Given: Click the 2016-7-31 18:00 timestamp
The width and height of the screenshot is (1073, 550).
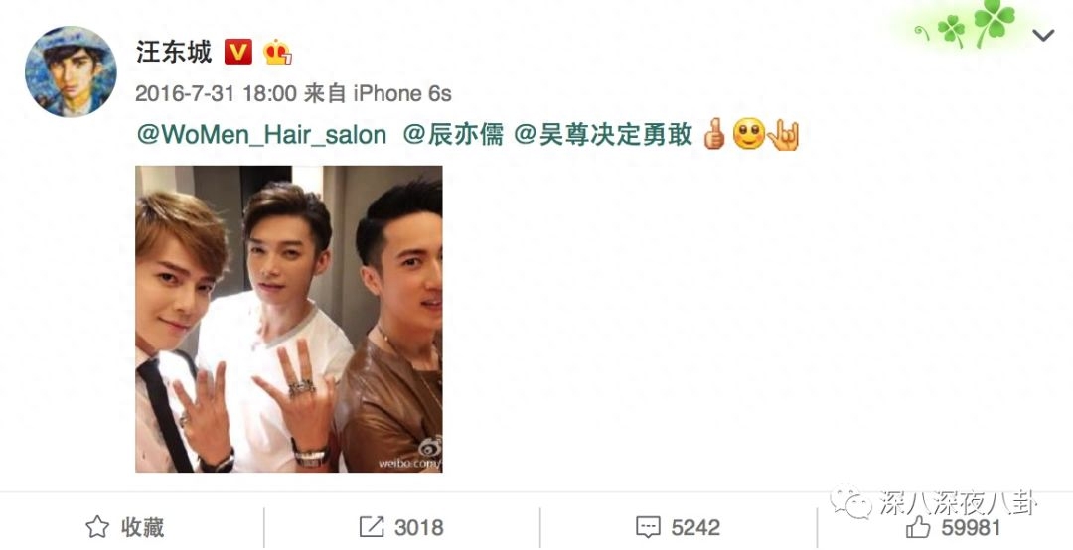Looking at the screenshot, I should coord(216,93).
